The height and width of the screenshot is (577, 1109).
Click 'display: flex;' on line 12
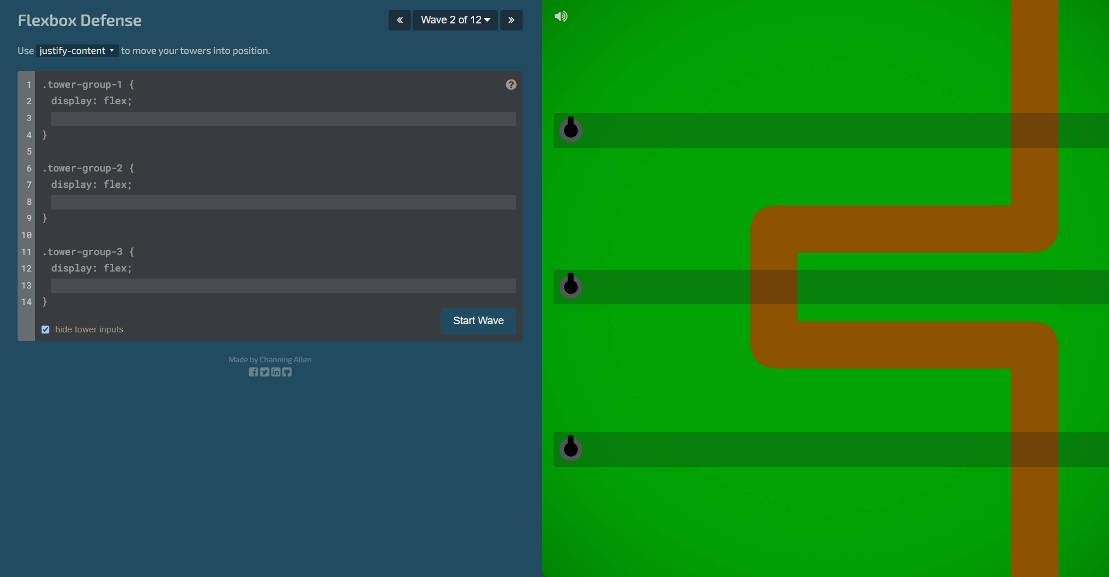coord(91,269)
